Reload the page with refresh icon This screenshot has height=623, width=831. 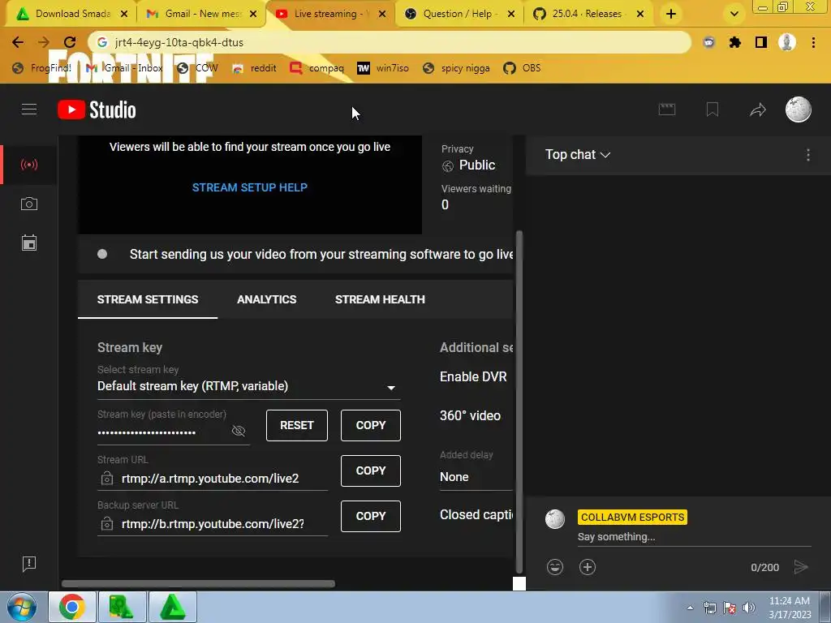[x=70, y=42]
